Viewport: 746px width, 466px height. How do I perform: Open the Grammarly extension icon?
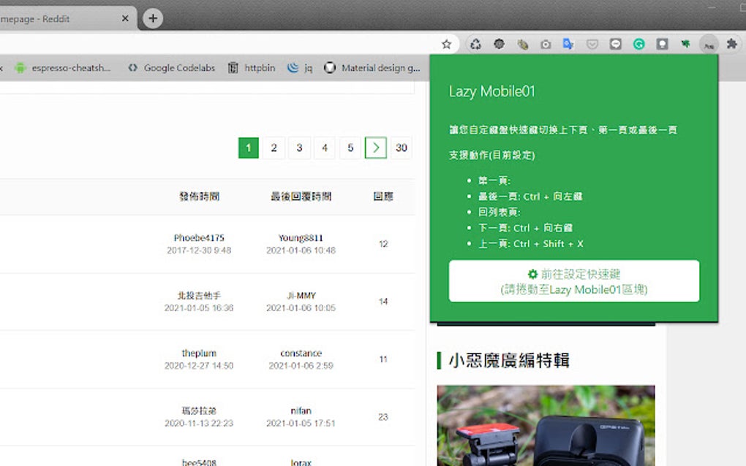click(x=639, y=44)
